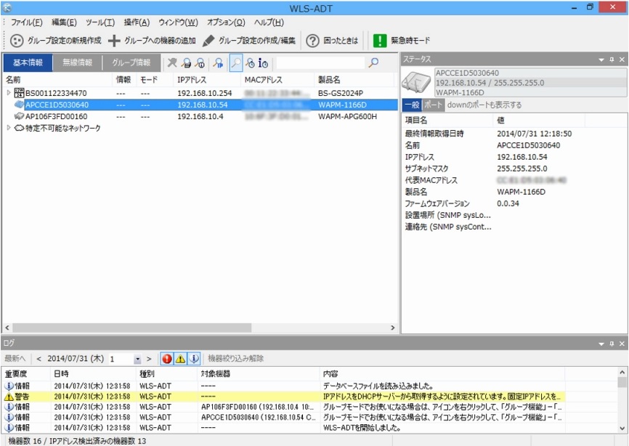Click the switch icon of BS001122334470

click(x=19, y=93)
